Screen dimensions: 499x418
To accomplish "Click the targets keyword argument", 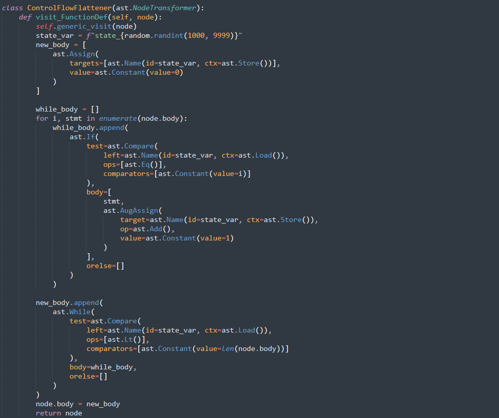I will (84, 63).
